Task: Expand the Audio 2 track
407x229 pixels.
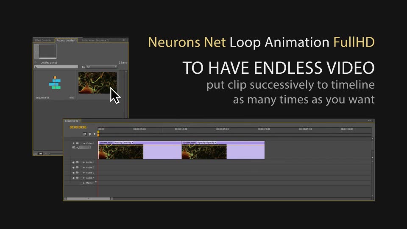Action: 84,168
